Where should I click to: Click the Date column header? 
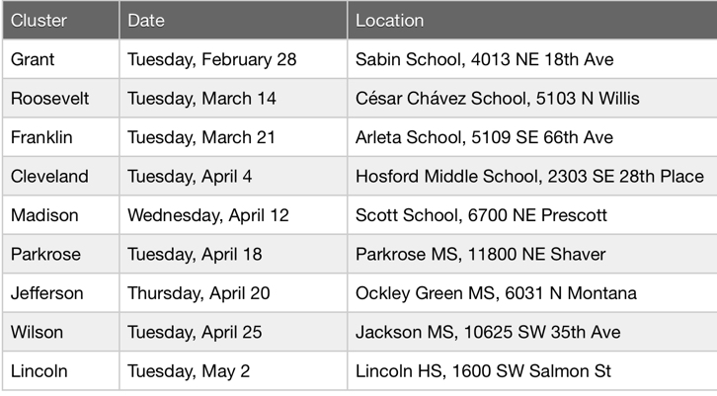tap(233, 20)
